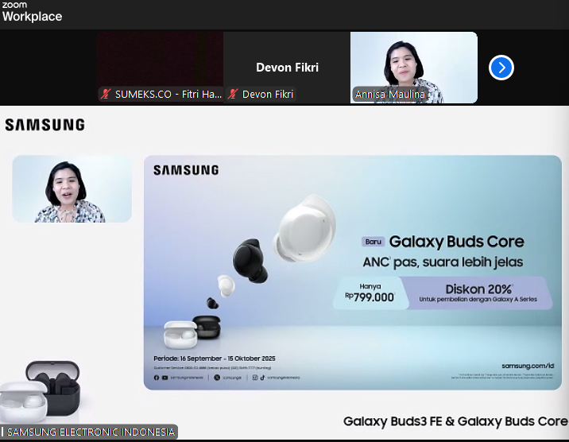Click the X (Twitter) icon on the banner
This screenshot has height=442, width=569.
pyautogui.click(x=216, y=377)
